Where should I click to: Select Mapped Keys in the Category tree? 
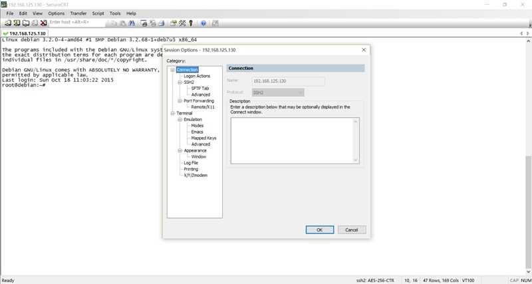click(203, 138)
